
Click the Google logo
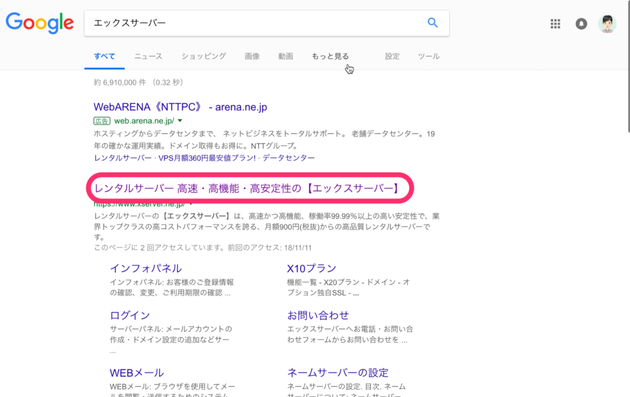[39, 23]
